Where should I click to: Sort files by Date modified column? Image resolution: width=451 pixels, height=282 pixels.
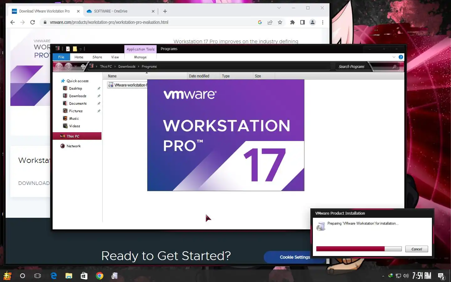point(203,76)
